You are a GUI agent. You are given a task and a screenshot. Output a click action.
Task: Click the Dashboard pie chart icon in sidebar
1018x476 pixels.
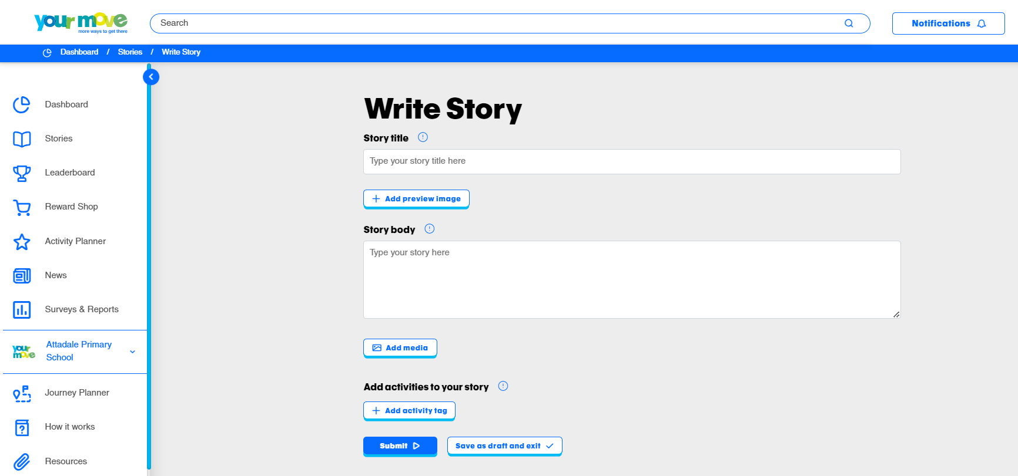(22, 104)
